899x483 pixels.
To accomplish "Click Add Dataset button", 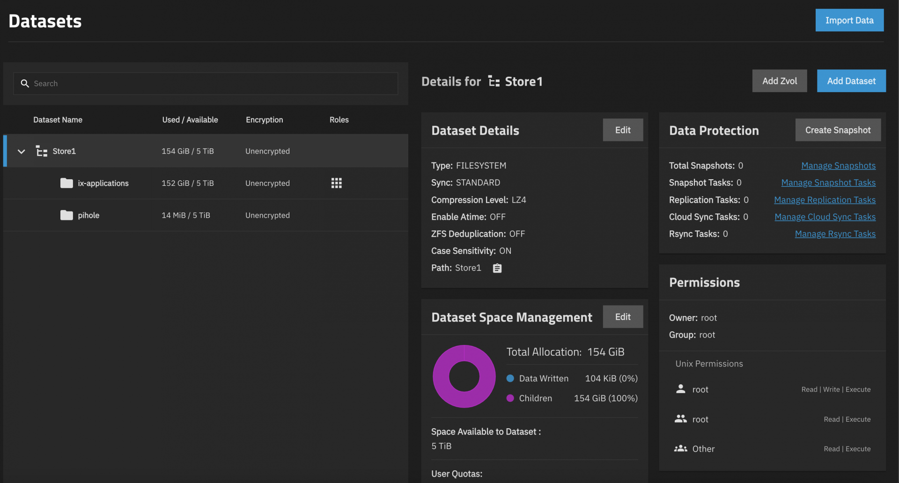I will click(x=851, y=81).
